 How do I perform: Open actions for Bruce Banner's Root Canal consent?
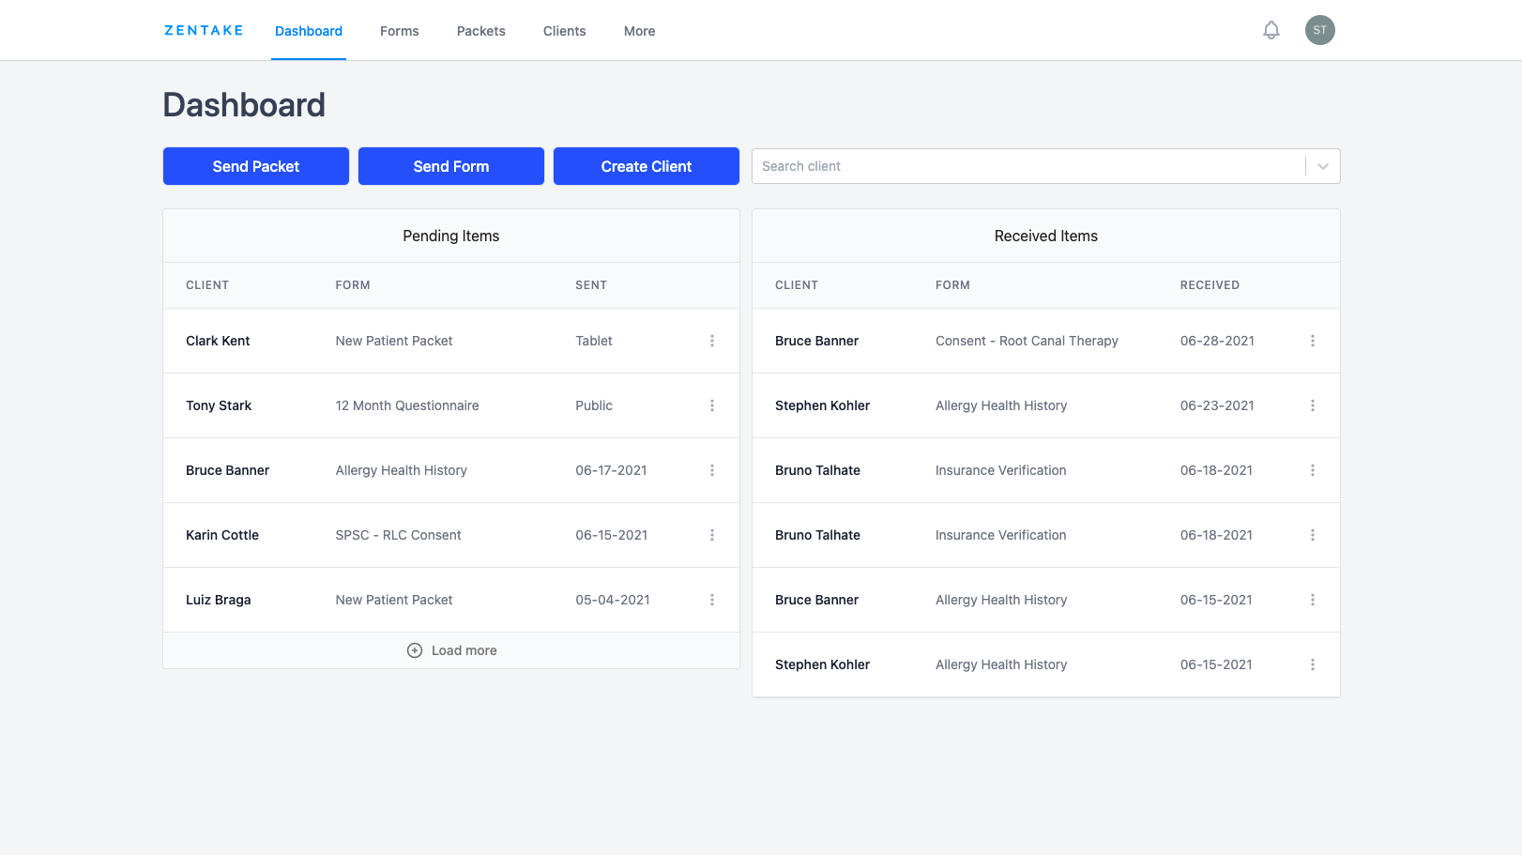[1312, 341]
